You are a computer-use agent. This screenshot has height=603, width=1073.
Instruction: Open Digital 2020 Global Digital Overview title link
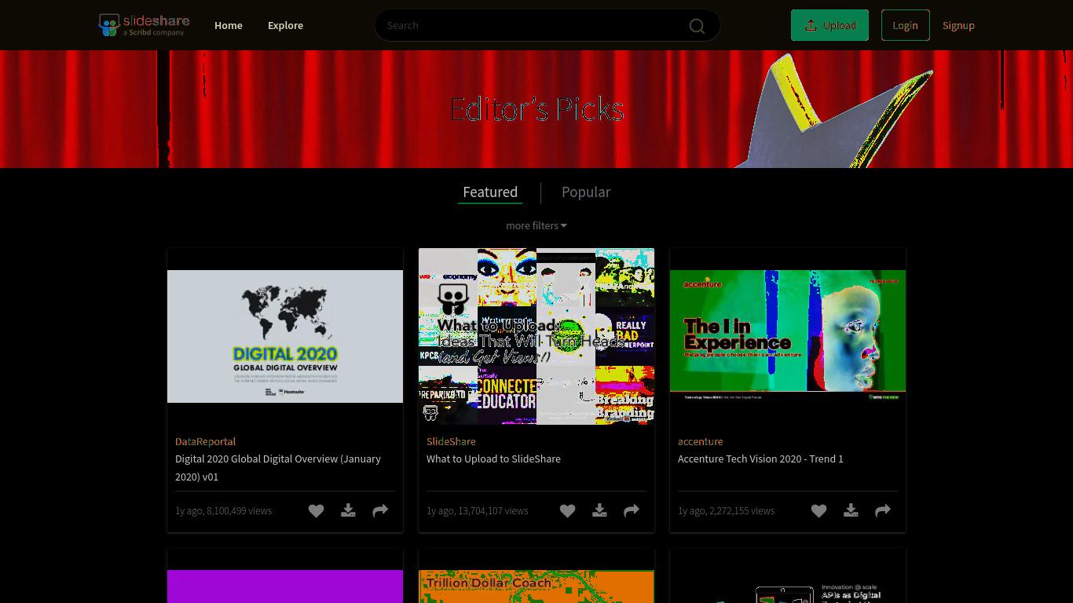tap(278, 468)
